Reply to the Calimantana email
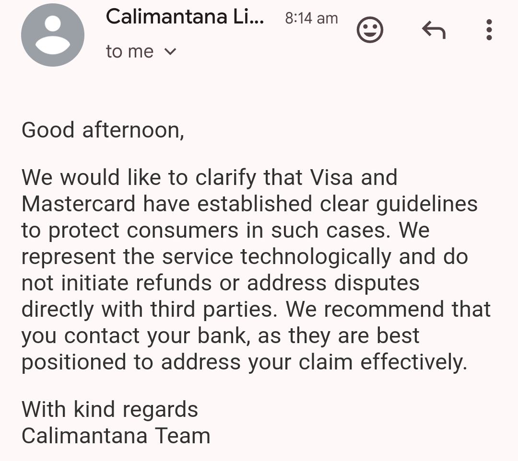Image resolution: width=518 pixels, height=461 pixels. tap(434, 30)
